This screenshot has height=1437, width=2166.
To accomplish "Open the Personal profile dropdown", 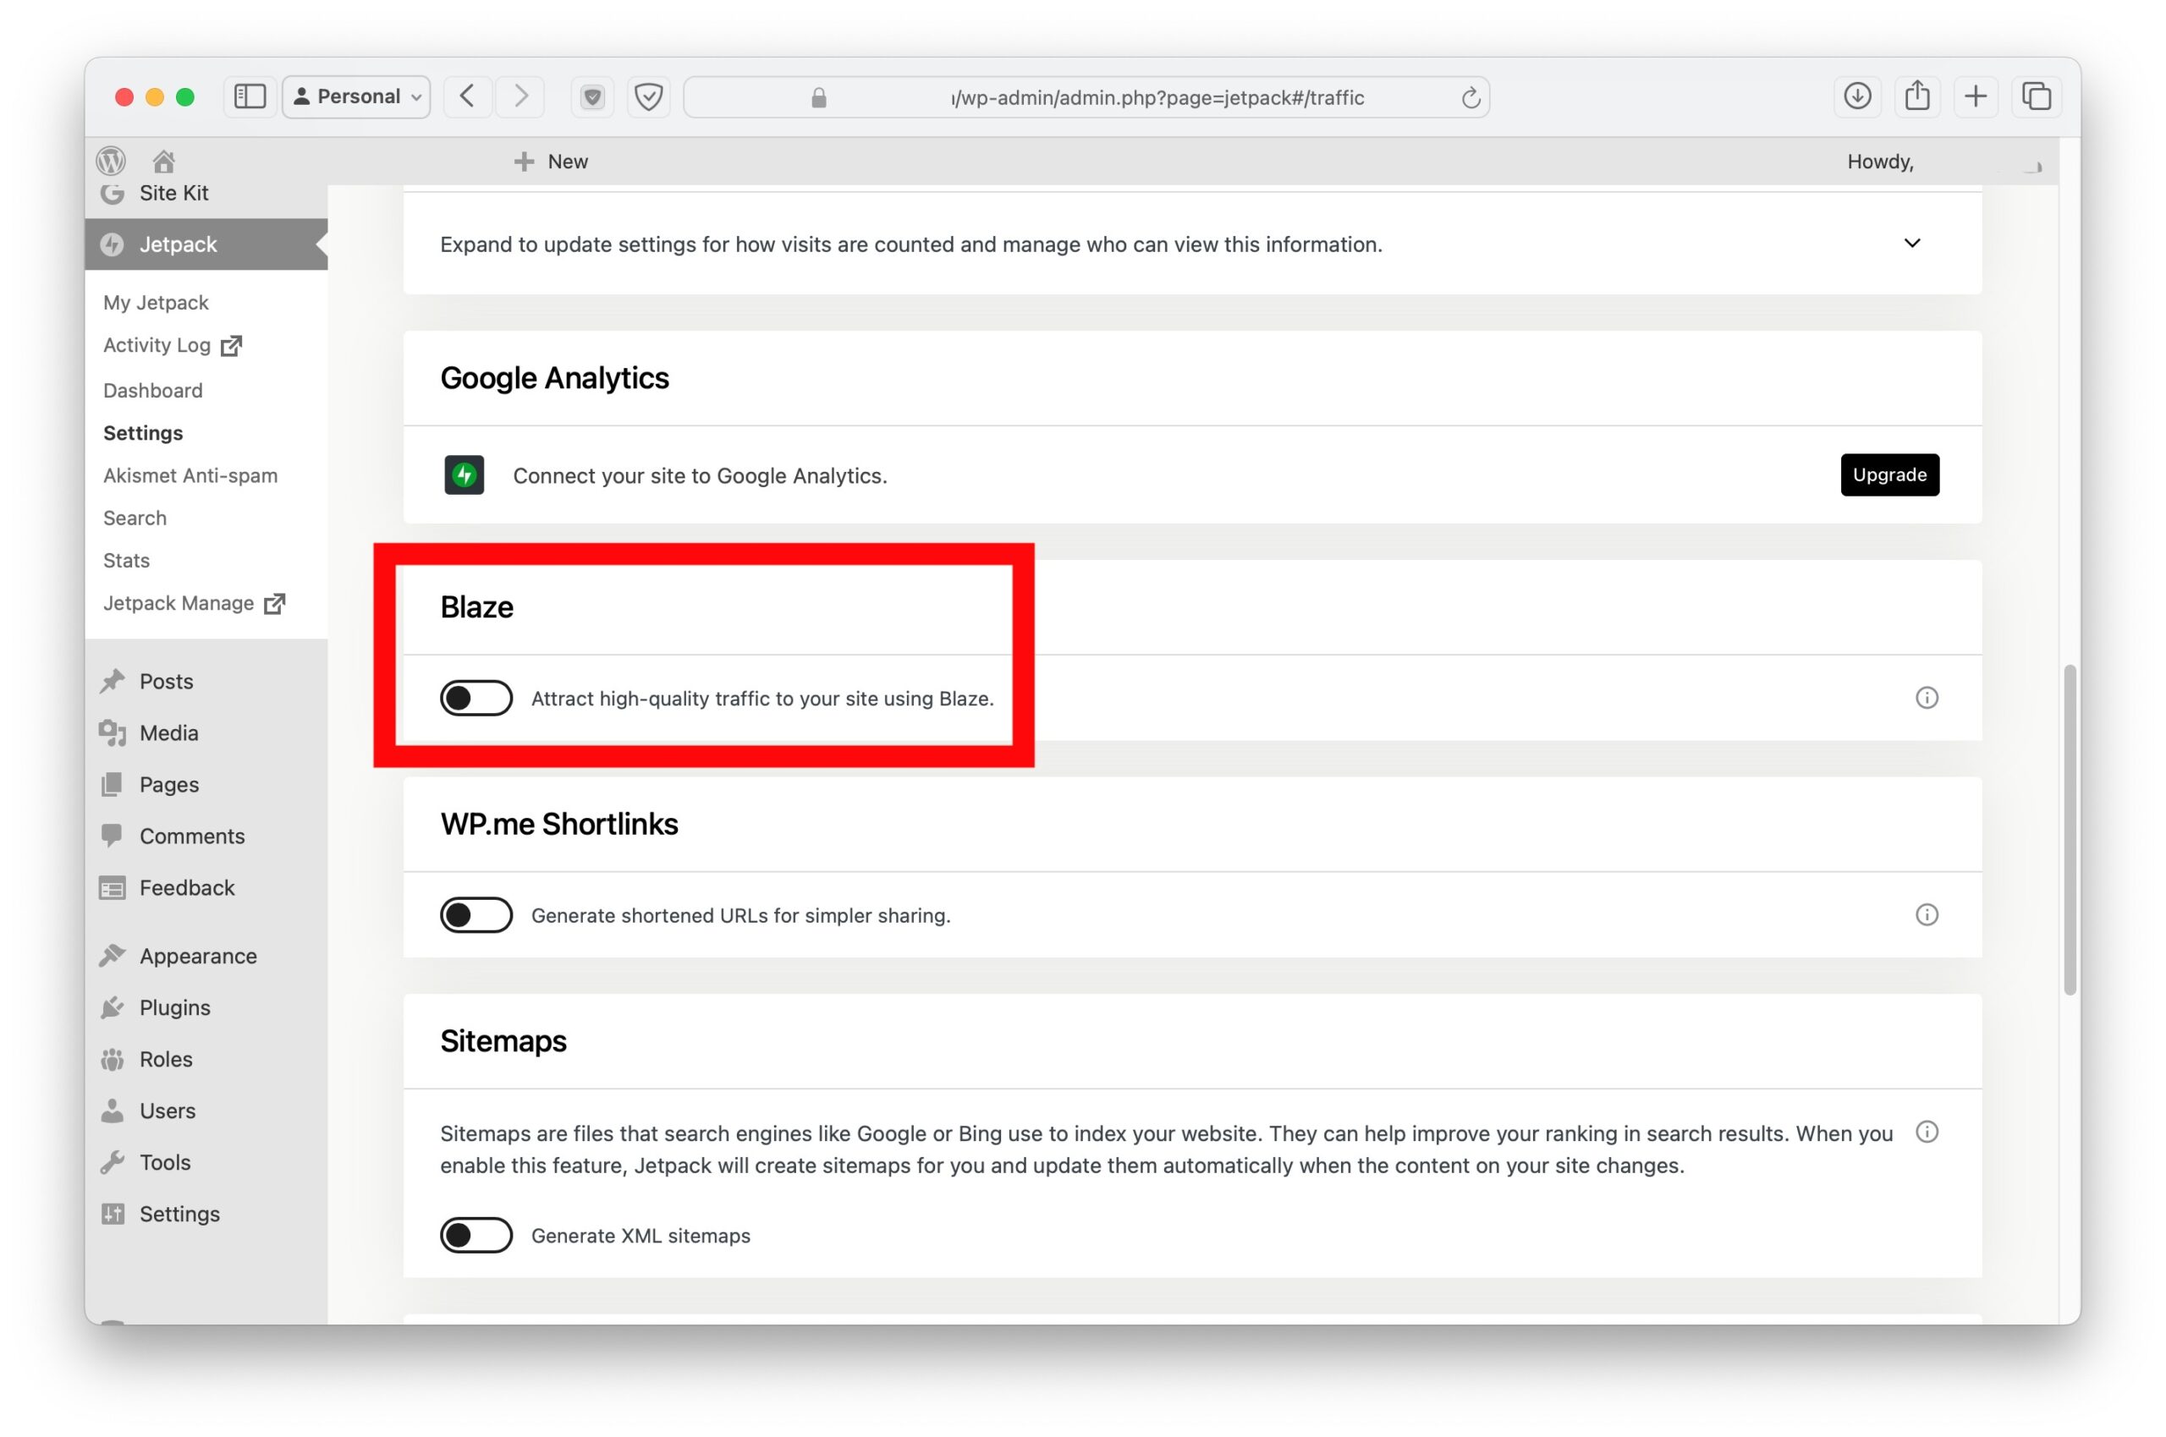I will click(x=356, y=96).
